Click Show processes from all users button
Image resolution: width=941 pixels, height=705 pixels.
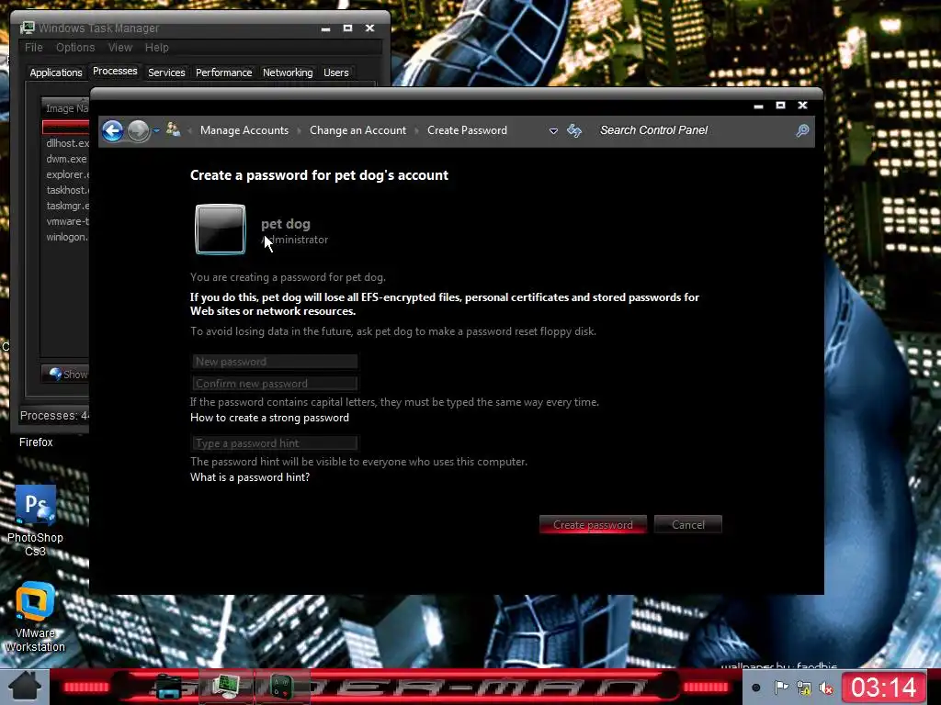(x=66, y=375)
